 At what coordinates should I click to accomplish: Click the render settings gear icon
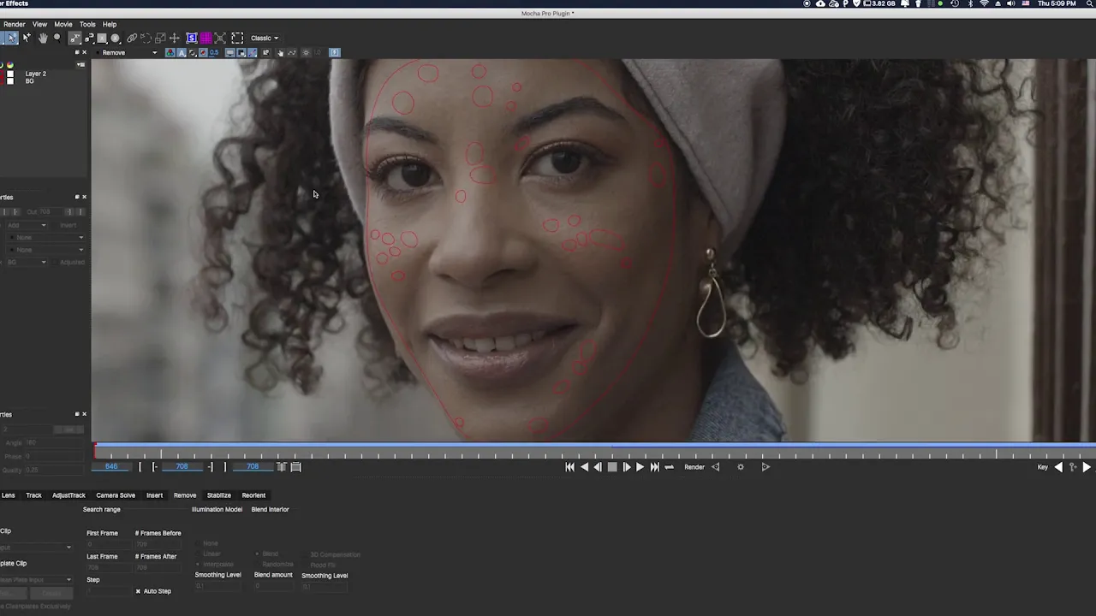tap(741, 467)
